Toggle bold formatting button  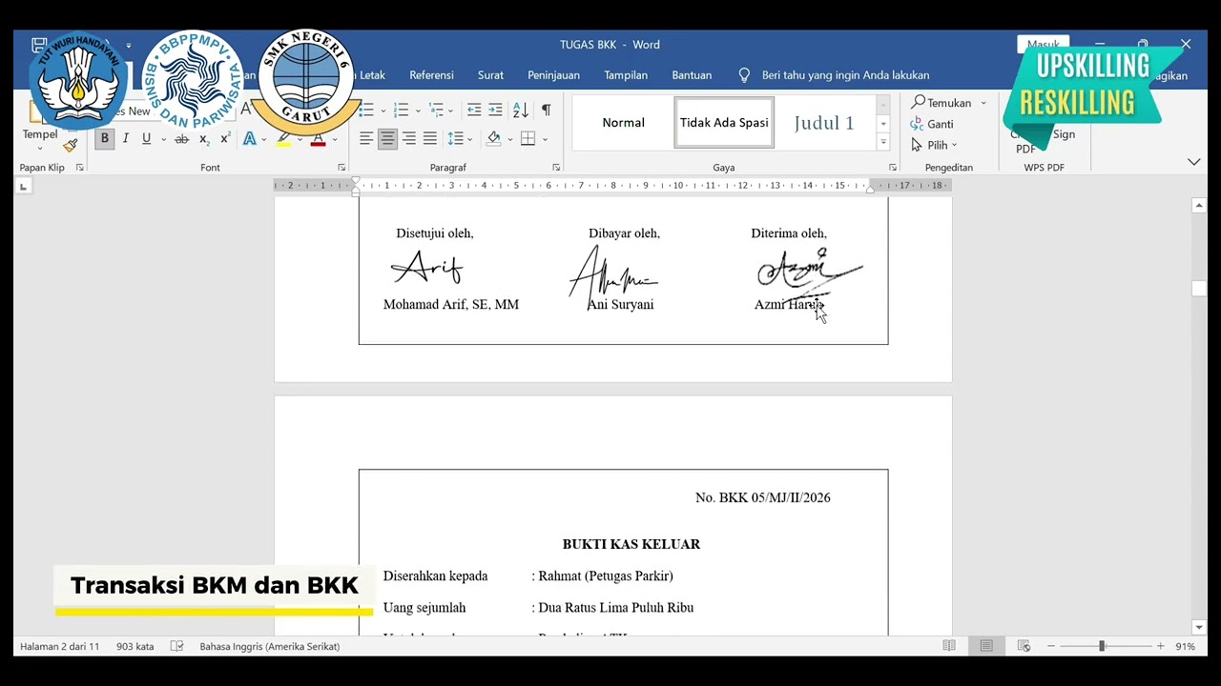point(105,139)
